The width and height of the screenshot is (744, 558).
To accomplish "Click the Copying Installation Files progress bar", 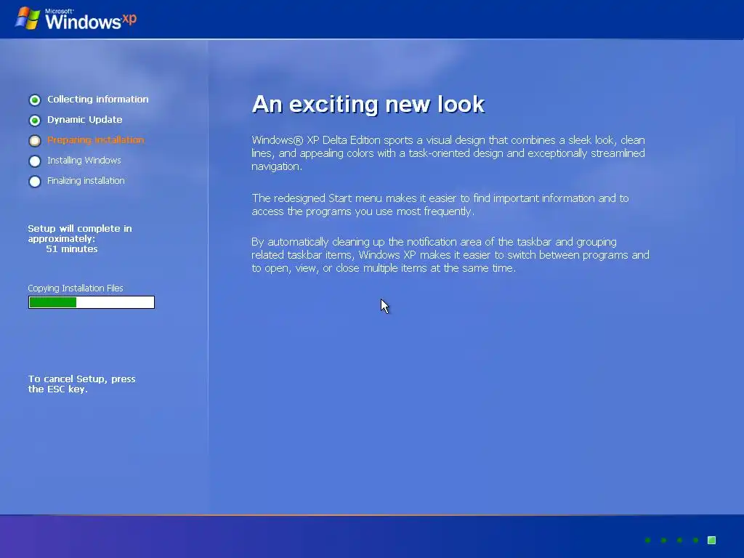I will coord(92,302).
